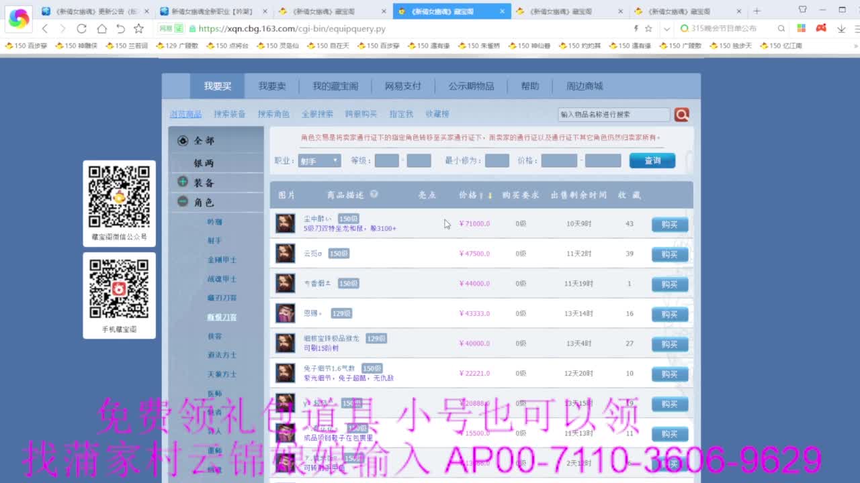Select the 我要买 tab

[218, 87]
